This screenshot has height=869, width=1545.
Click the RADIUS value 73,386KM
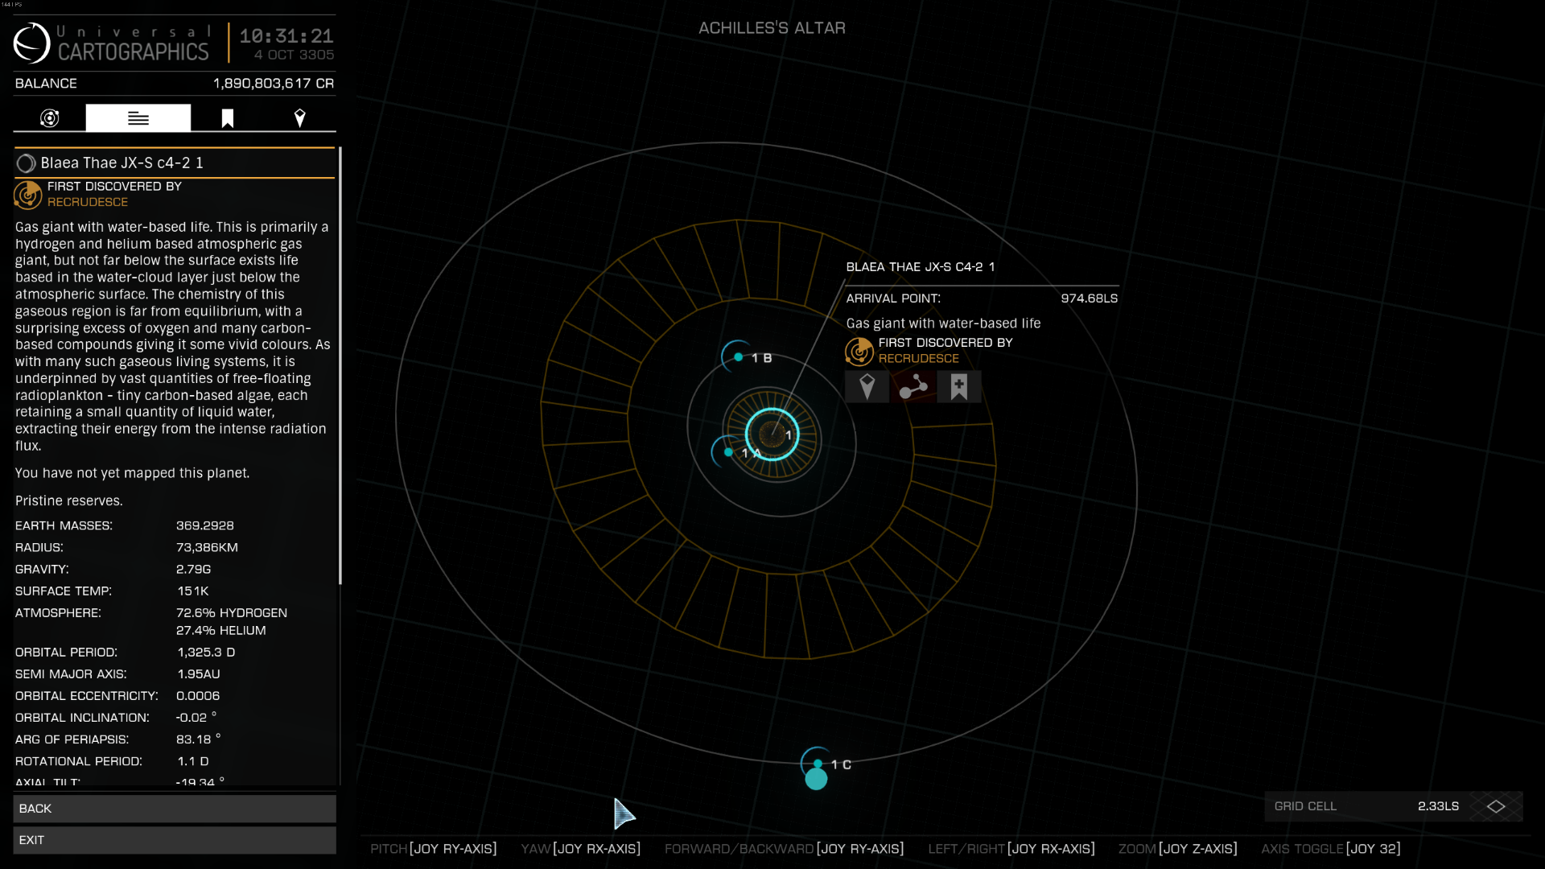point(207,547)
